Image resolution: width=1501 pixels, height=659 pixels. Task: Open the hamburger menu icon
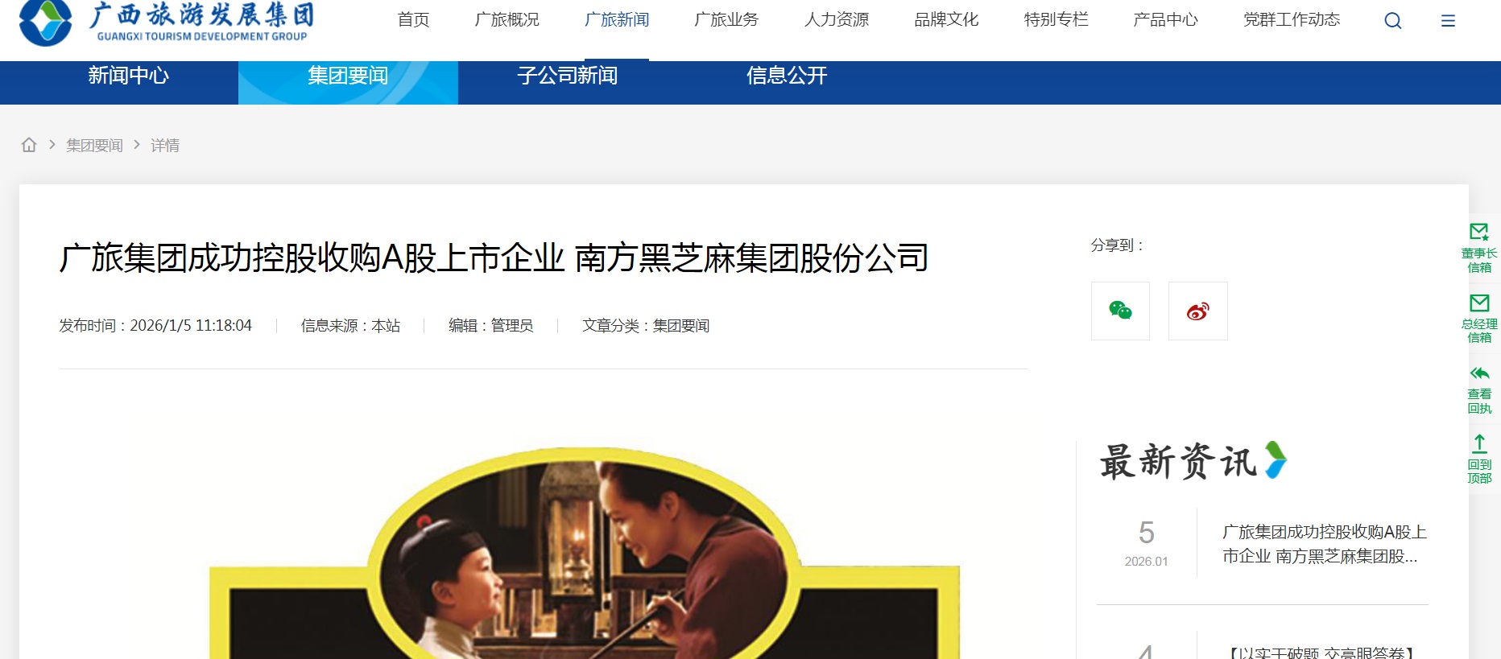tap(1448, 21)
